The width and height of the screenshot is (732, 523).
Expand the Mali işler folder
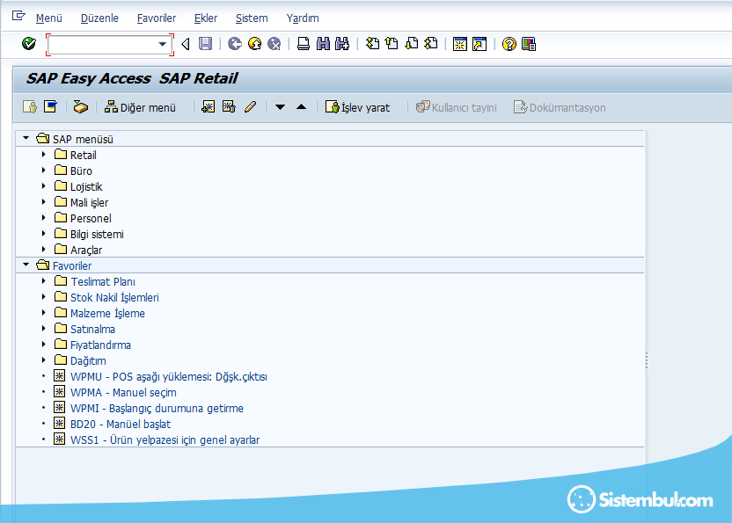[44, 202]
